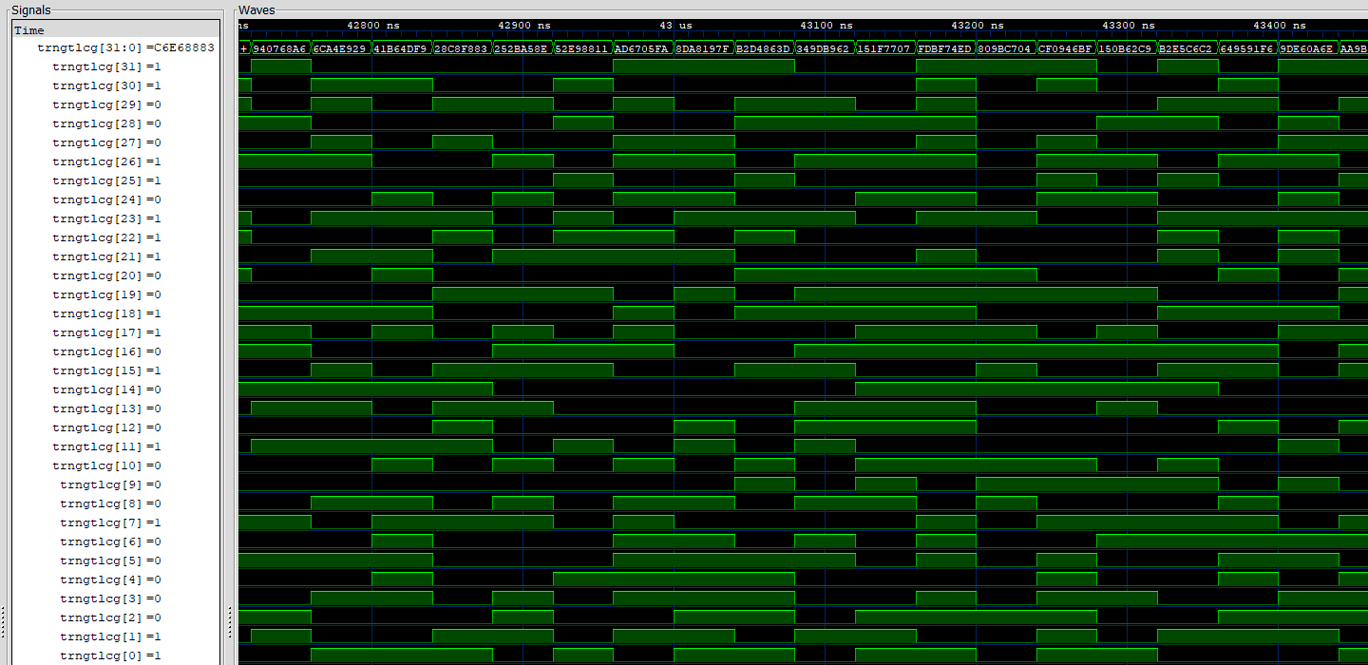
Task: Click the 43 us time ruler label
Action: tap(675, 26)
